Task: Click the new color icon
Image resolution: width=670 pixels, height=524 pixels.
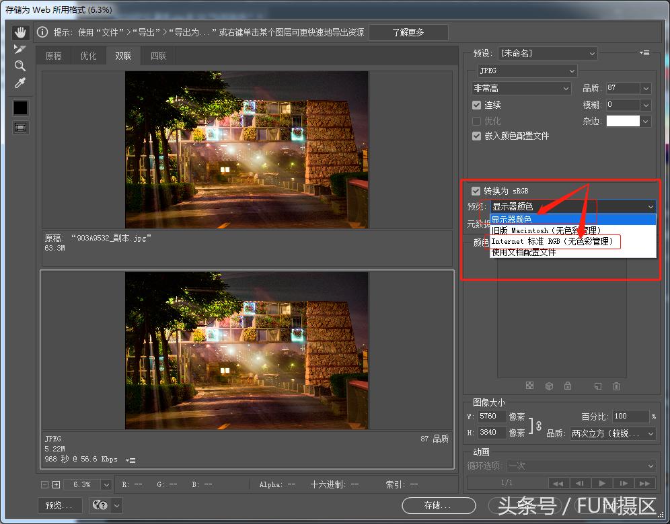Action: (x=598, y=386)
